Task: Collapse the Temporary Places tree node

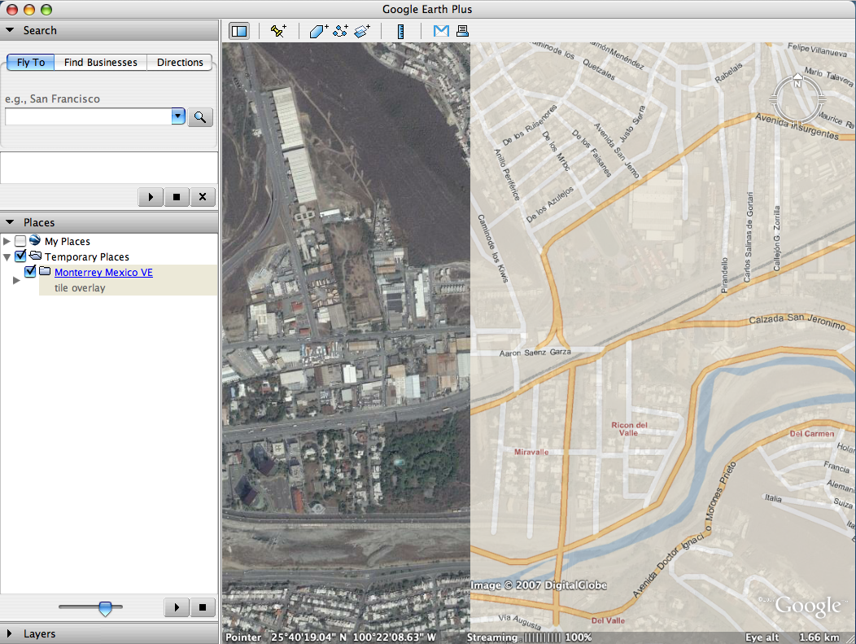Action: (7, 256)
